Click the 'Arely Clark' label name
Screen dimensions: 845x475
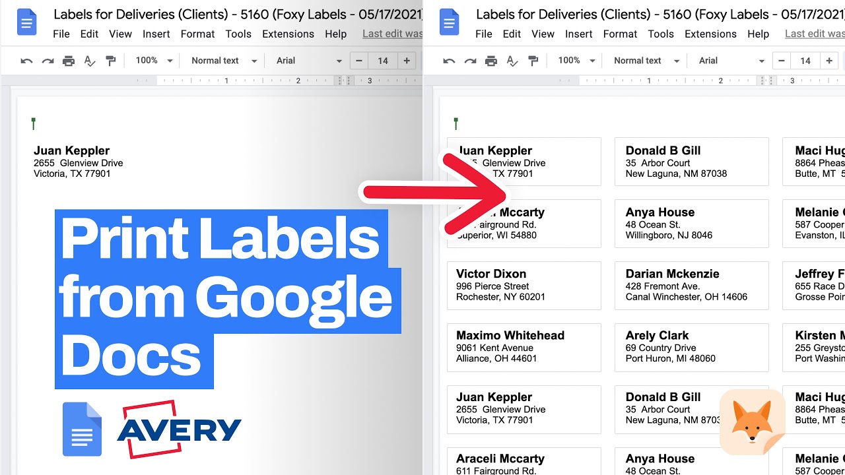[x=658, y=335]
